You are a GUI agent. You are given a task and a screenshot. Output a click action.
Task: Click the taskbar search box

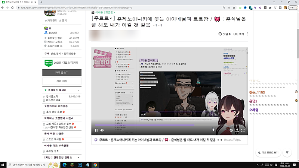33,165
